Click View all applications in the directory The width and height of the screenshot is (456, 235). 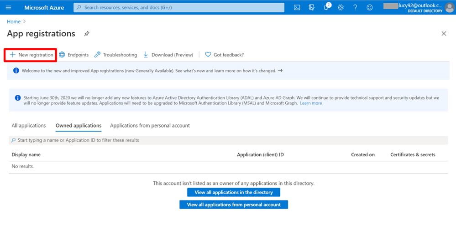[234, 192]
